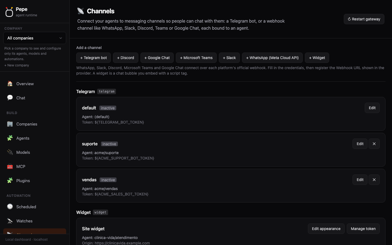Open the Overview page
The width and height of the screenshot is (392, 245).
point(35,84)
